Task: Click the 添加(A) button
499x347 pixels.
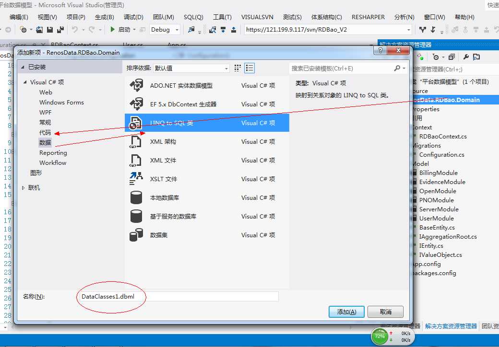Action: coord(346,312)
